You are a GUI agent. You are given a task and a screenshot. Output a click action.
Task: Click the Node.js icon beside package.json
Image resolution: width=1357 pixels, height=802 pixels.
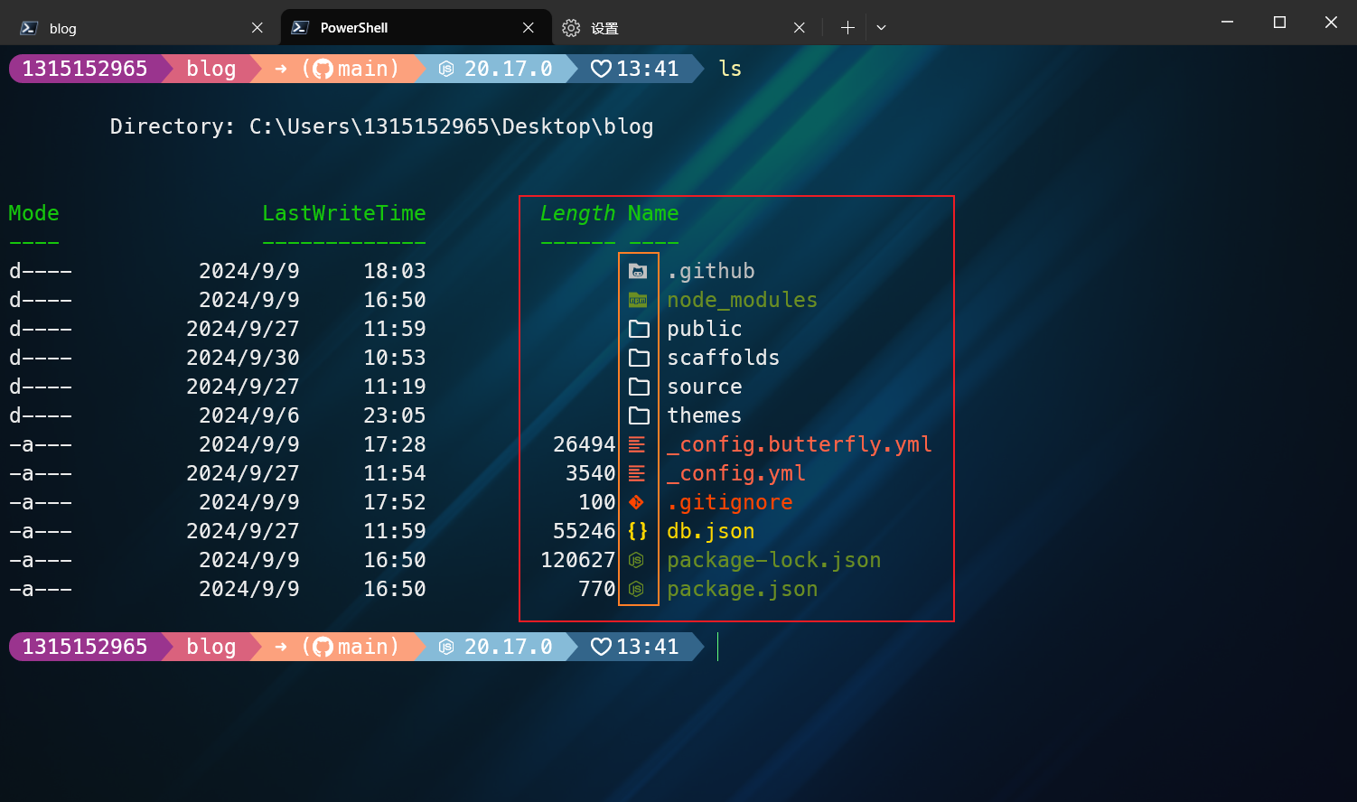pos(637,589)
